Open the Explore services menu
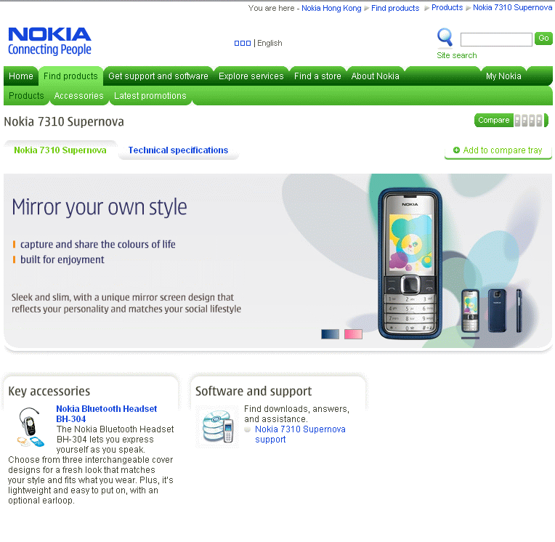 click(251, 76)
